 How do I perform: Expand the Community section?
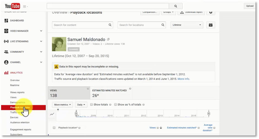pos(41,52)
